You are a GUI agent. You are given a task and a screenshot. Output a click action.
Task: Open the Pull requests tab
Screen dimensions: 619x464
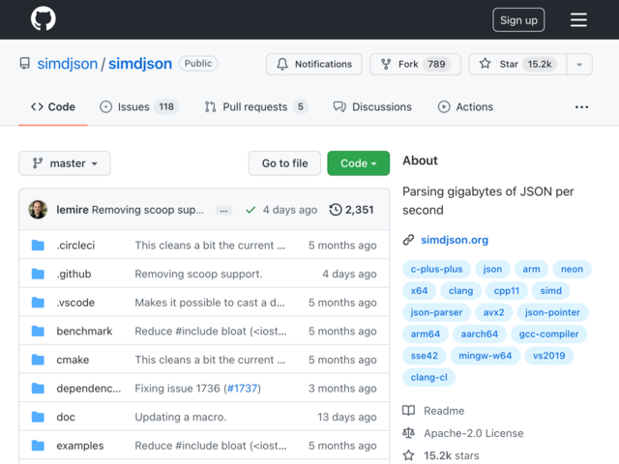(x=256, y=107)
